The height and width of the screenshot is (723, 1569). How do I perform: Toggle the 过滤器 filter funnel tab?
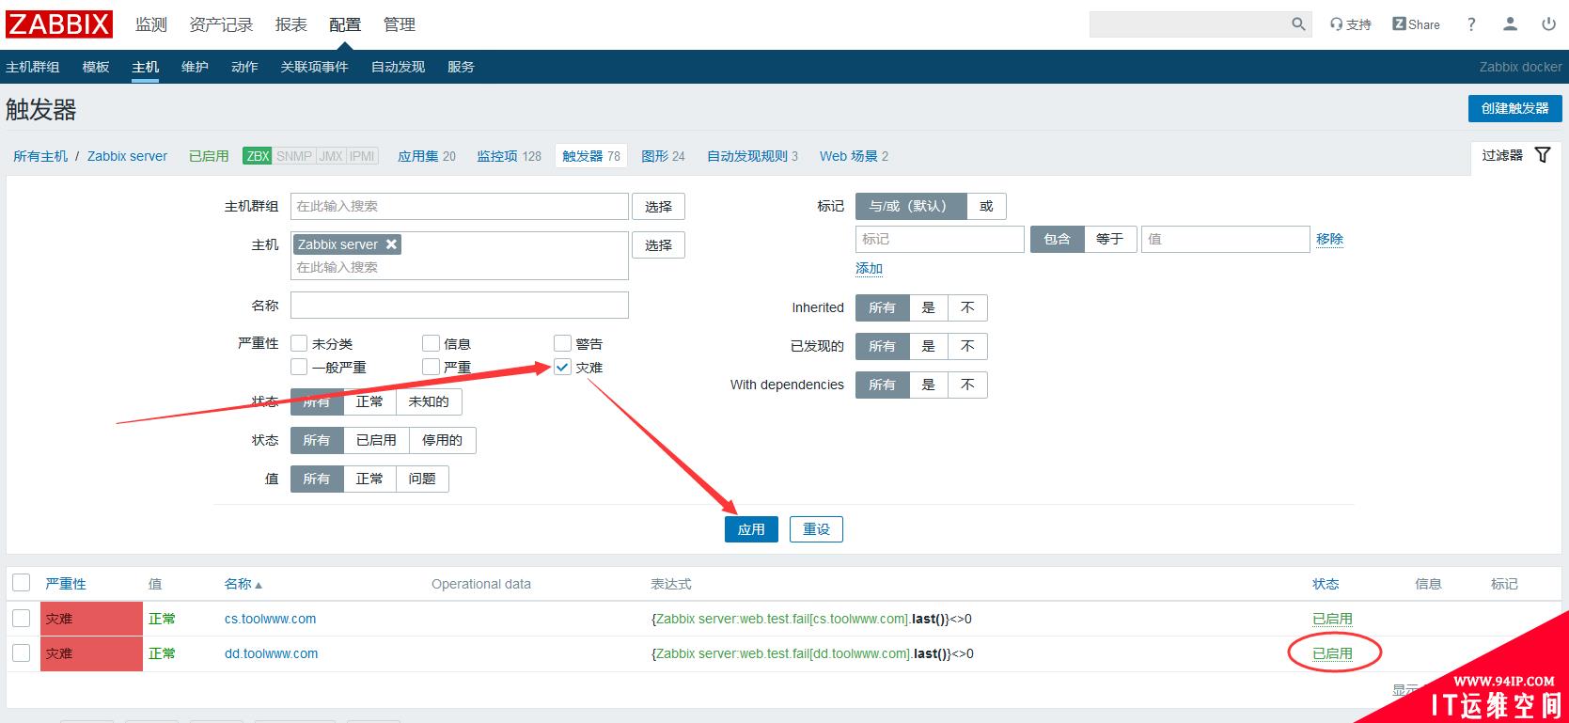click(1516, 156)
